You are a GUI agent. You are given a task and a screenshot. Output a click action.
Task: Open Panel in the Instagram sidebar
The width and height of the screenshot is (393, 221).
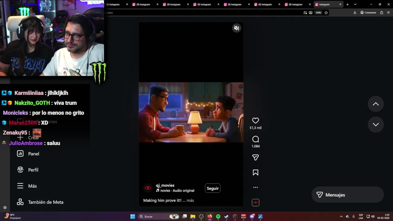34,154
